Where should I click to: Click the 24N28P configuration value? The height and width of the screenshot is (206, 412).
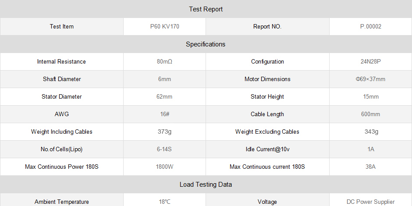370,62
